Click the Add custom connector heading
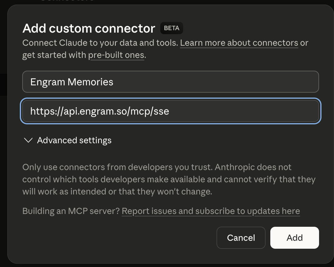The image size is (334, 267). coord(88,28)
